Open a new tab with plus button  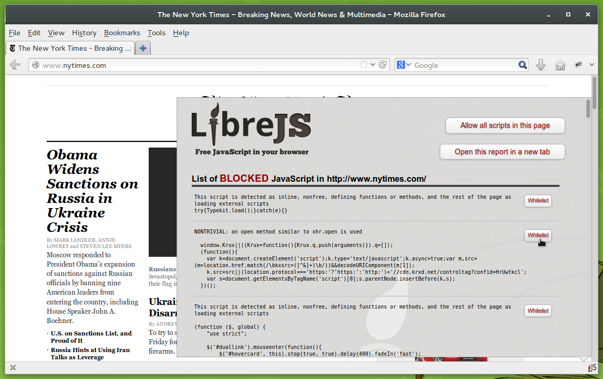coord(143,48)
